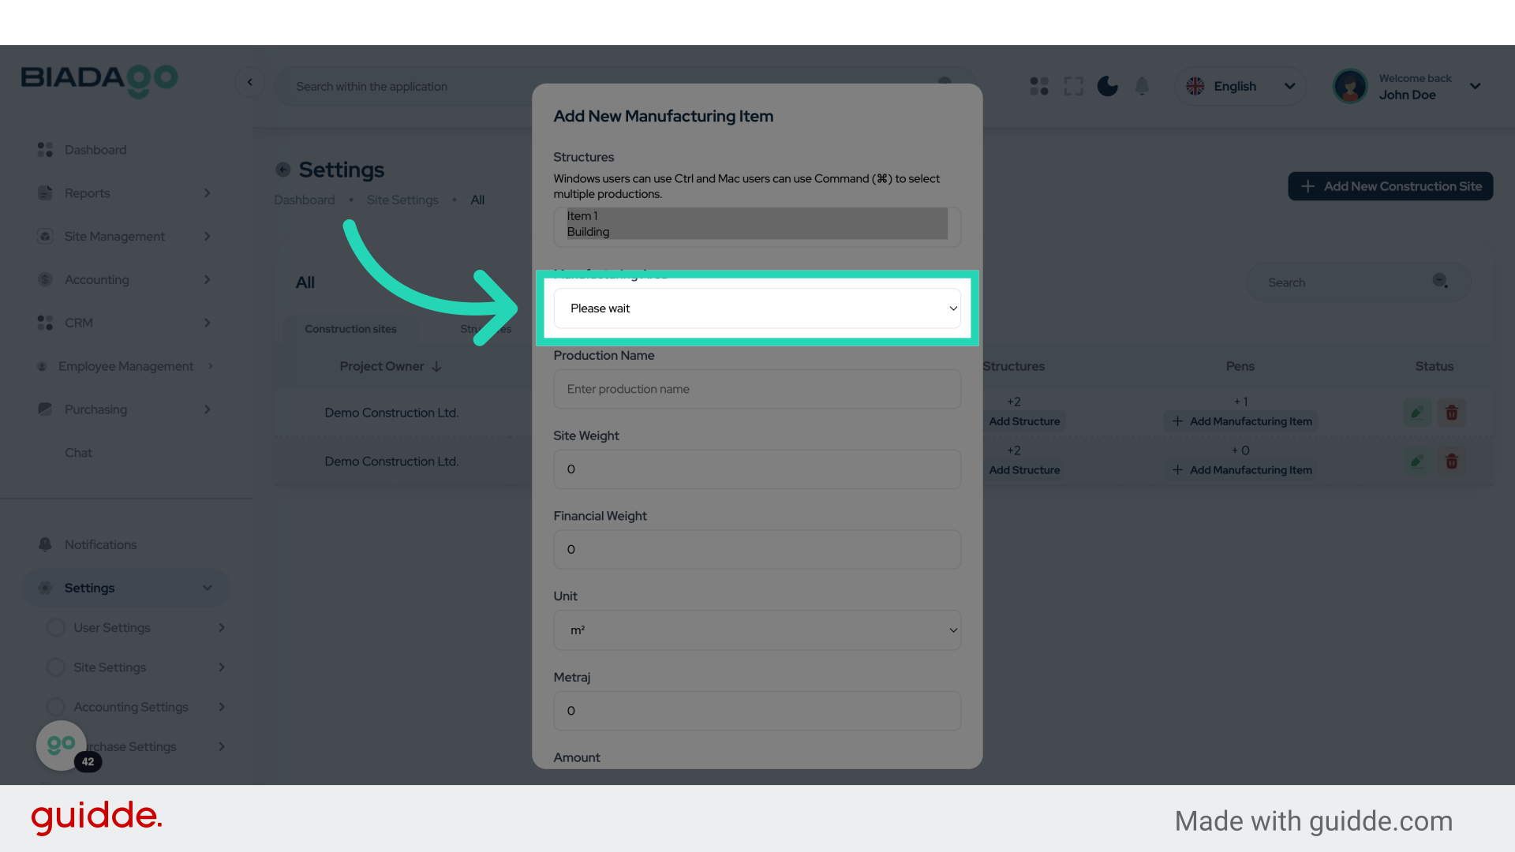Click the red delete icon in first row
Screen dimensions: 1515x852
point(1451,413)
